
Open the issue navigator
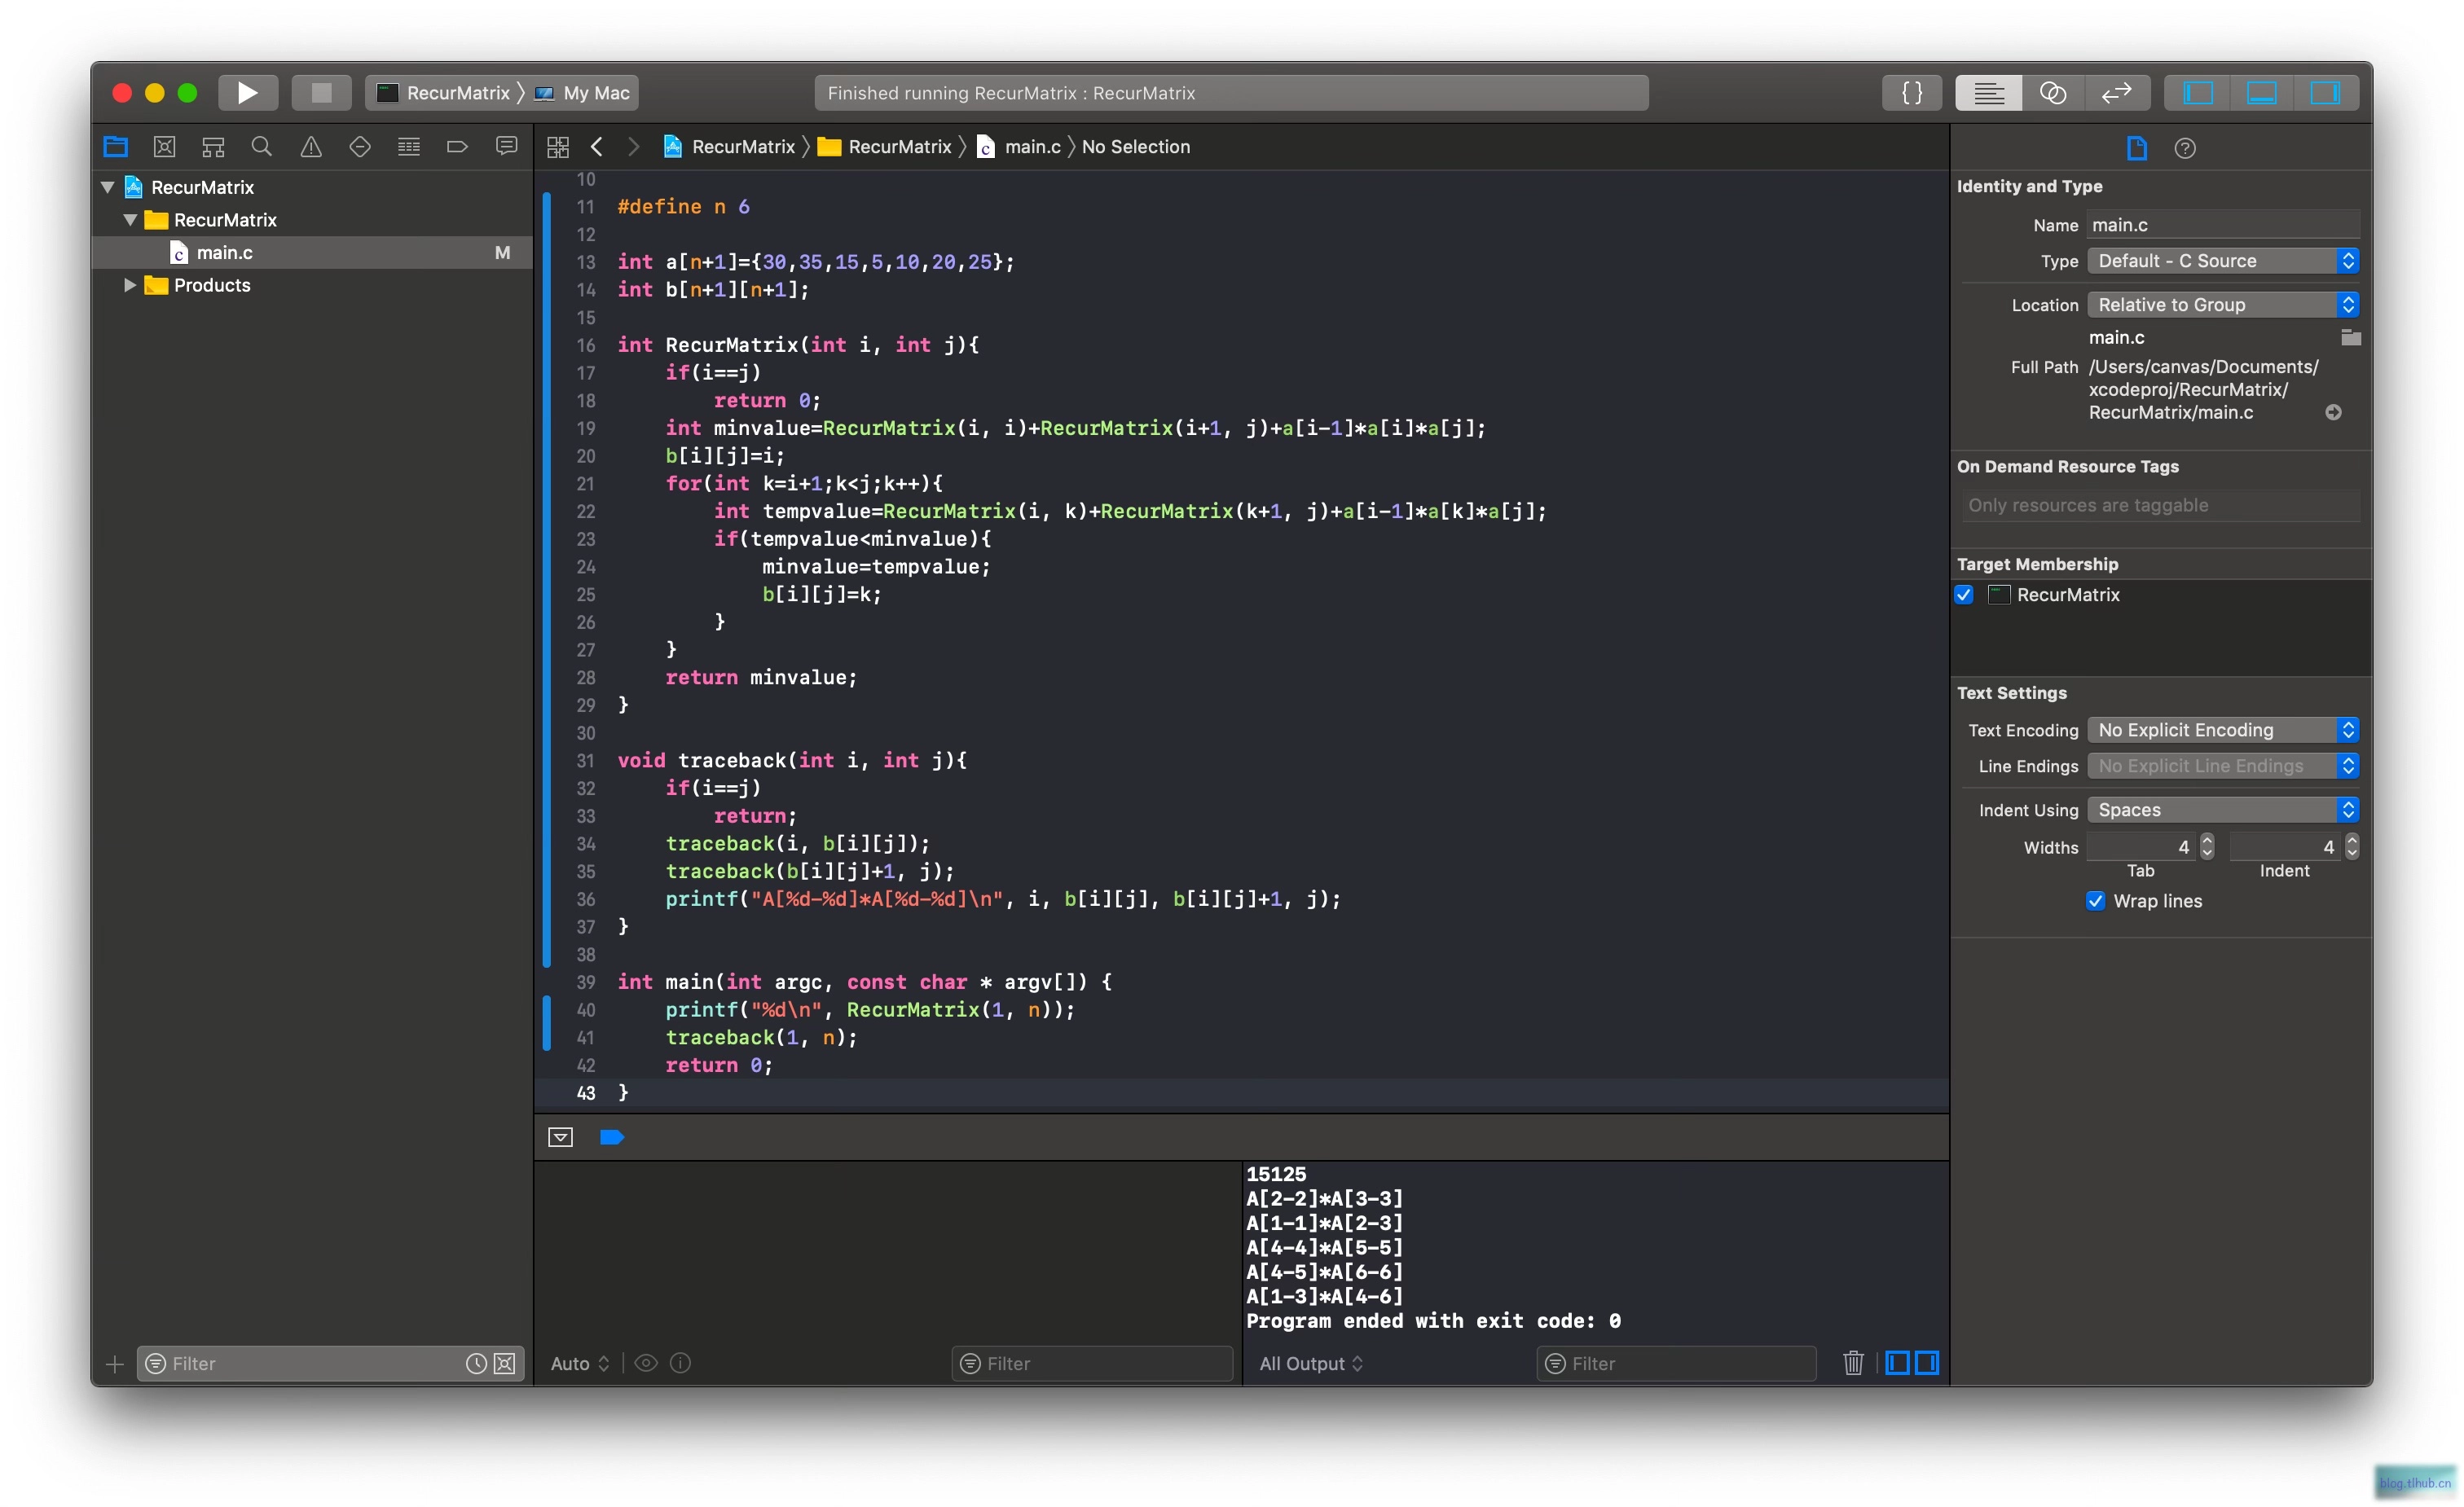(311, 147)
